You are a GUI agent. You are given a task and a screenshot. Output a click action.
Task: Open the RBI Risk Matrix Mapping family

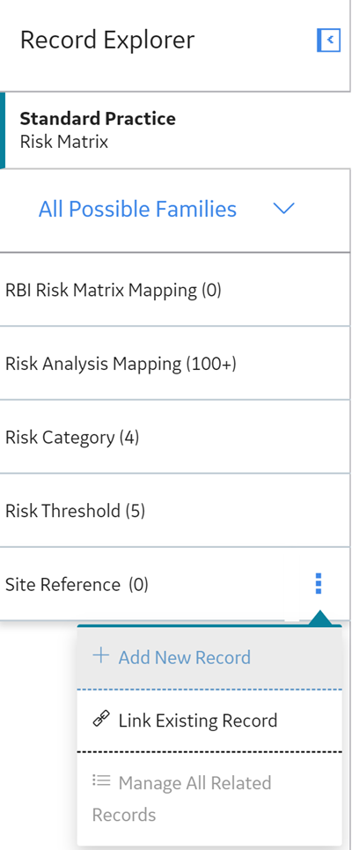tap(175, 290)
